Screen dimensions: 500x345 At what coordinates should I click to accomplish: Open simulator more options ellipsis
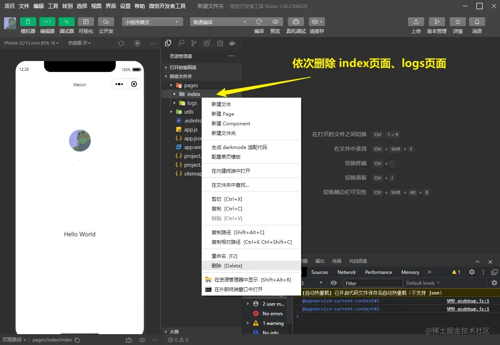[x=153, y=43]
